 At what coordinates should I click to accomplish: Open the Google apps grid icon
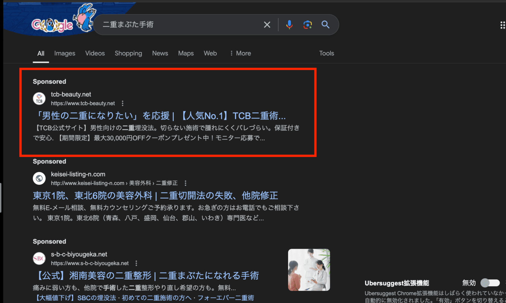pos(503,25)
